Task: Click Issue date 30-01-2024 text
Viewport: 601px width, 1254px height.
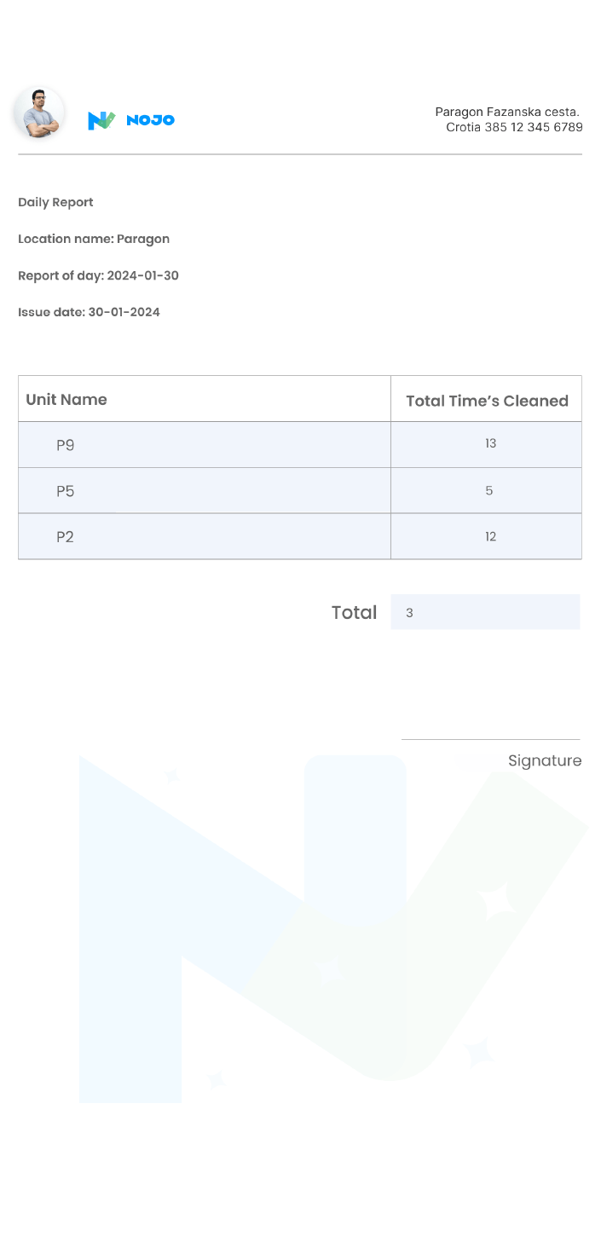Action: (89, 312)
